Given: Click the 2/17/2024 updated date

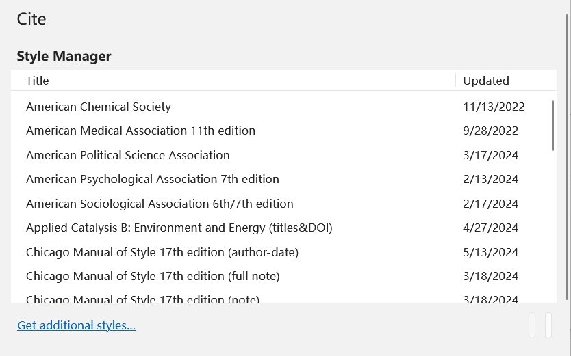Looking at the screenshot, I should pyautogui.click(x=490, y=204).
